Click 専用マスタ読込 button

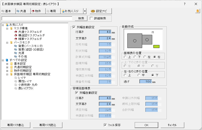tap(47, 125)
